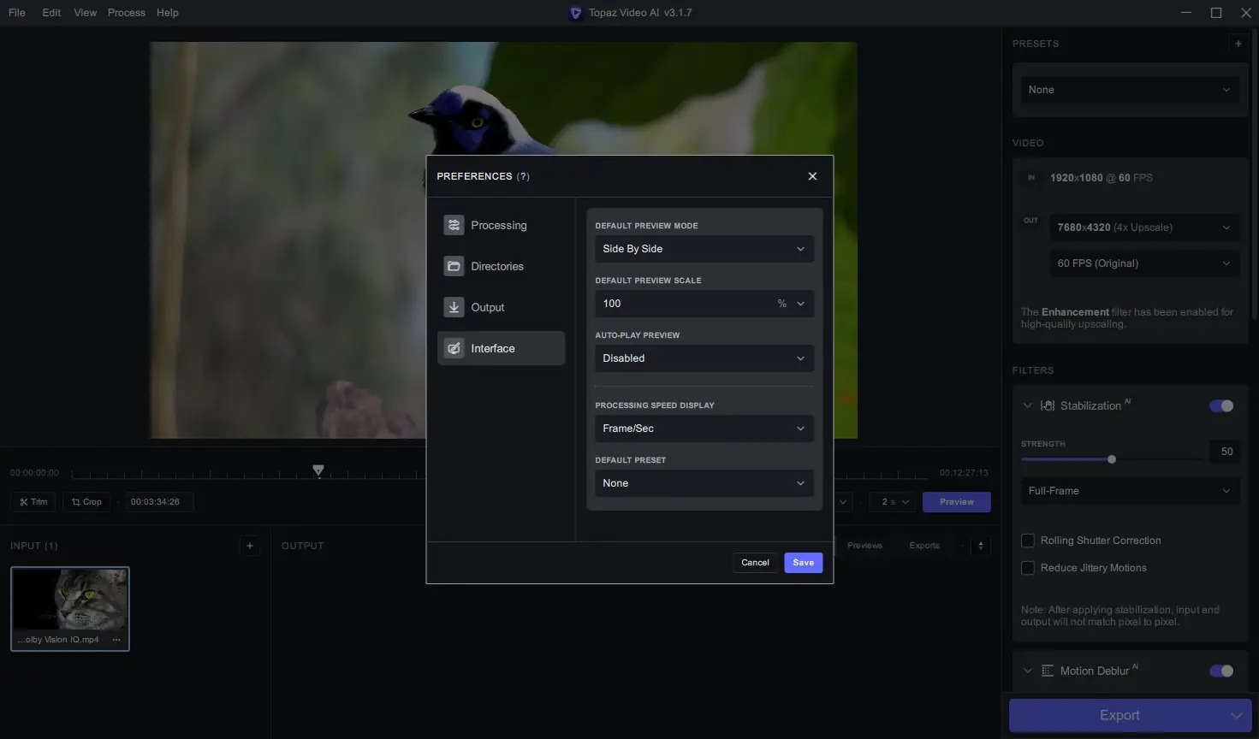Close the Preferences dialog with X

tap(812, 176)
